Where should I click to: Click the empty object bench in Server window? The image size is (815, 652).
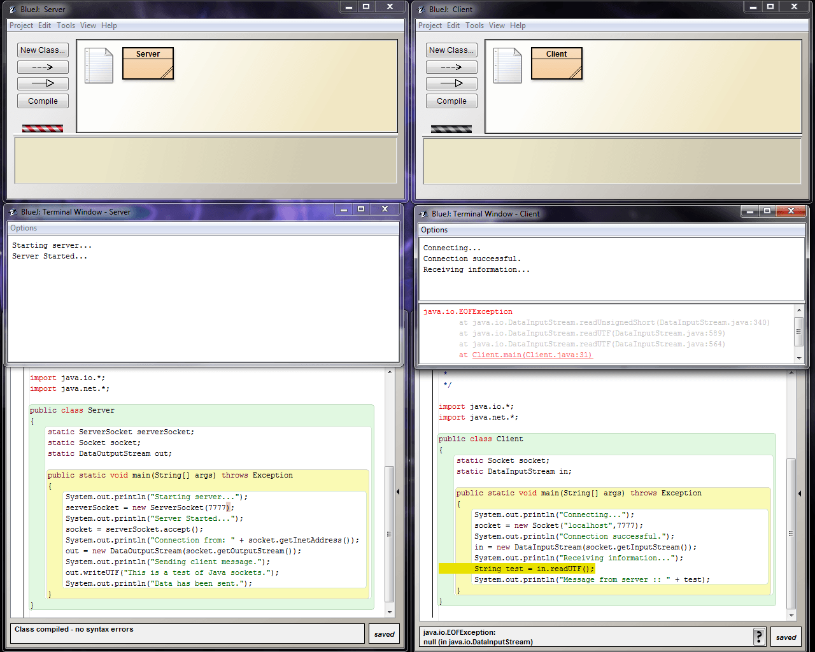(205, 160)
